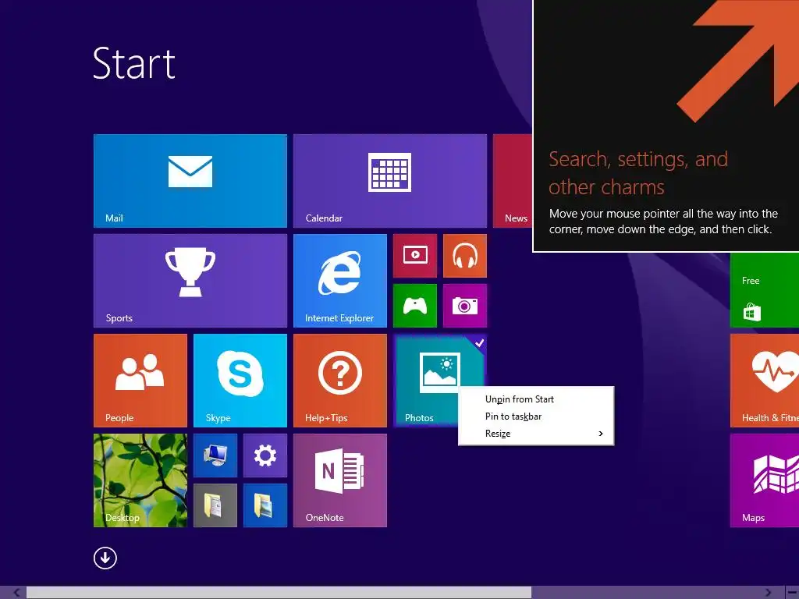The height and width of the screenshot is (599, 799).
Task: Click the "Search, settings, and other charms" heading
Action: pos(638,173)
